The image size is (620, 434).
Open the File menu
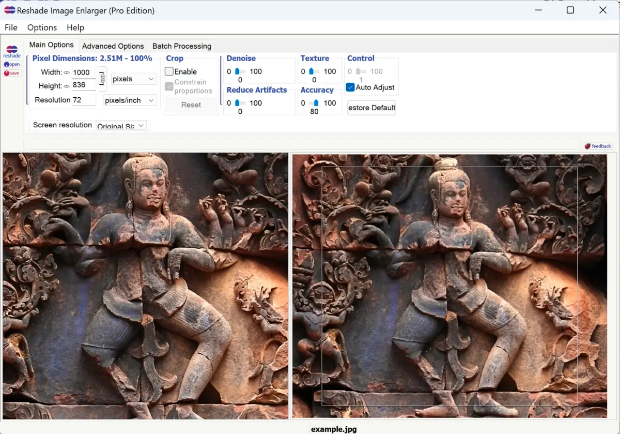(11, 27)
